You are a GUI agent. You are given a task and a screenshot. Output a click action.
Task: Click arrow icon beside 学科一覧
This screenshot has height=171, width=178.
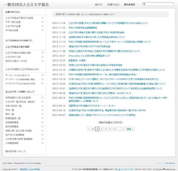[42, 110]
